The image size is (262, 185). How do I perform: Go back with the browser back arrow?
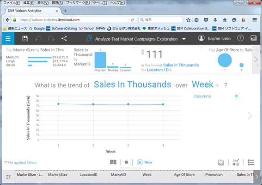[x=7, y=20]
